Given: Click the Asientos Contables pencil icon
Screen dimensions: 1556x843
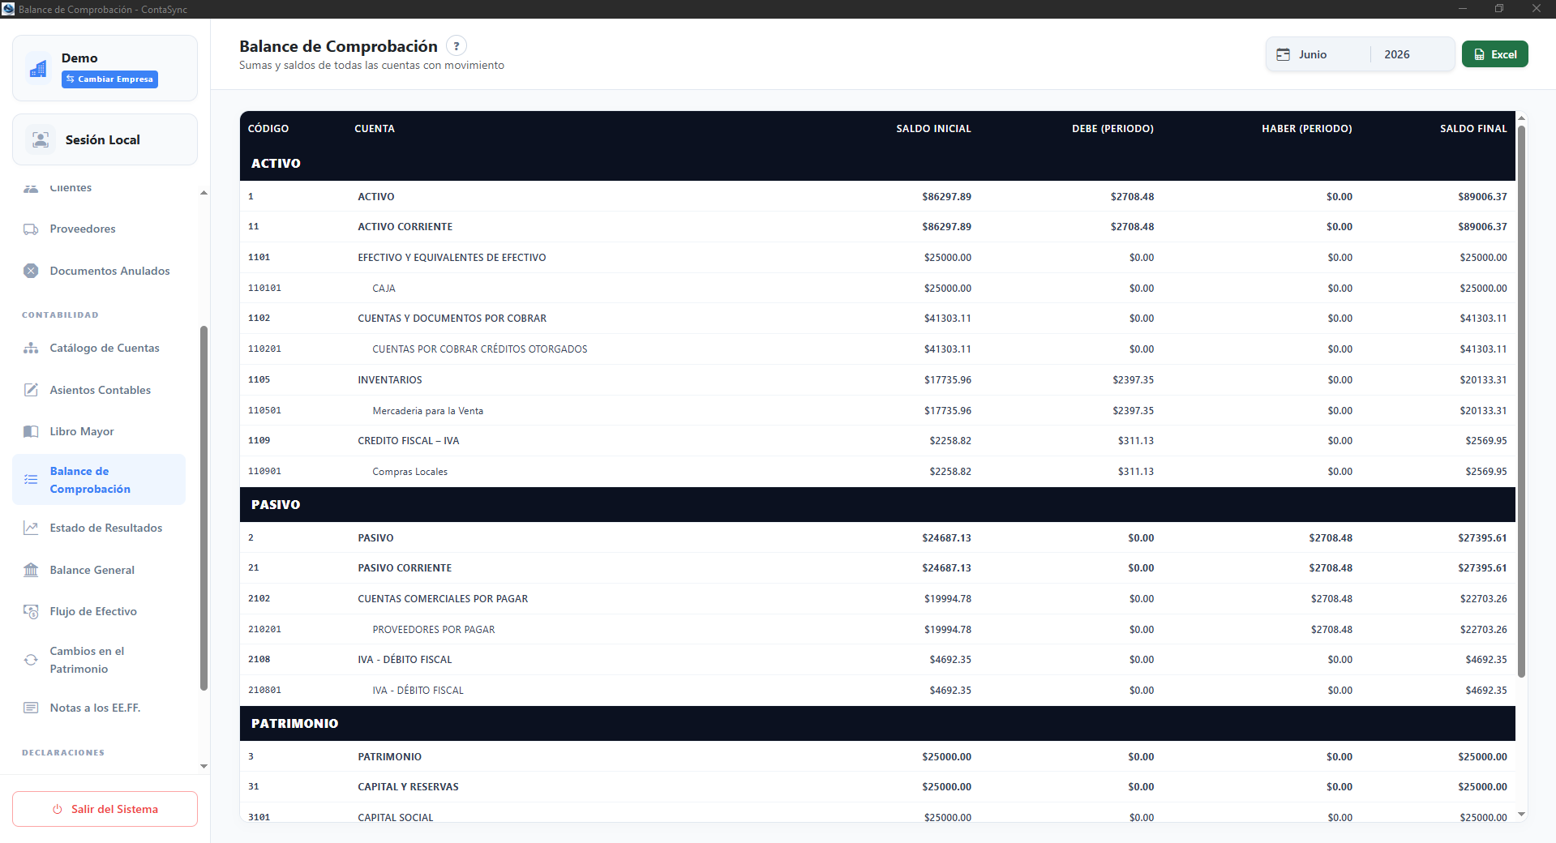Looking at the screenshot, I should [x=31, y=390].
